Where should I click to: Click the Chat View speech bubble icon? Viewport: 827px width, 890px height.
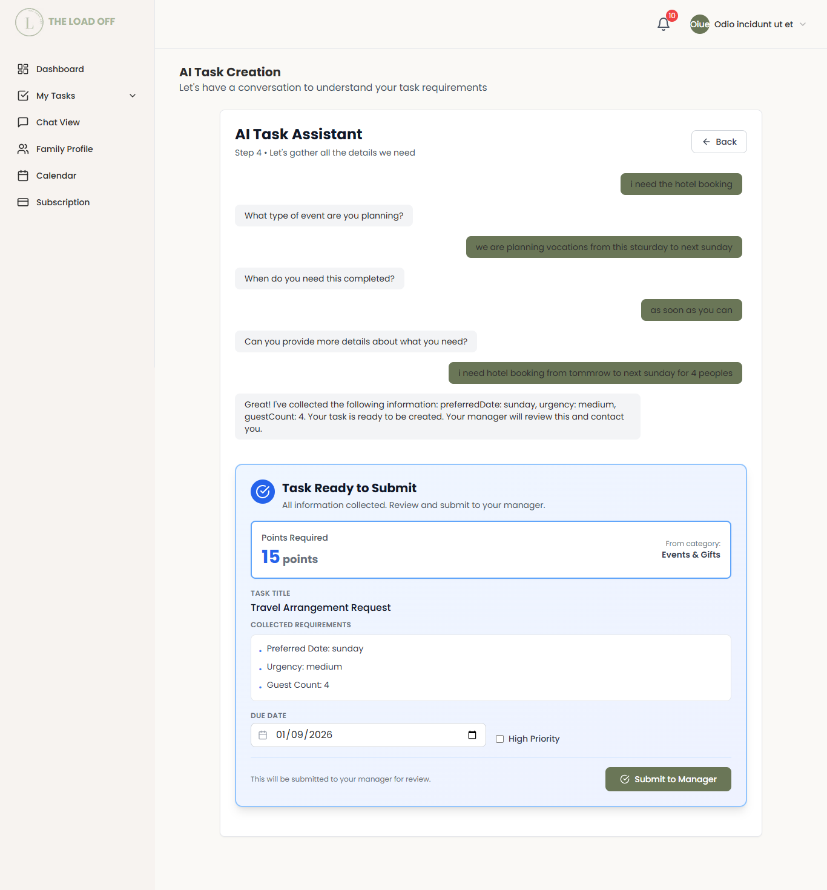[23, 122]
